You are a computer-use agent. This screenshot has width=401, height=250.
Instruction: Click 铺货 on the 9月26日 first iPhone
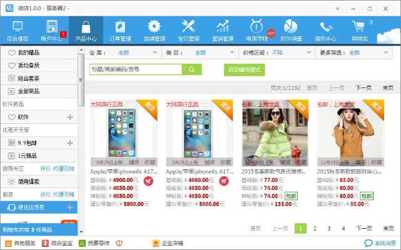click(134, 162)
